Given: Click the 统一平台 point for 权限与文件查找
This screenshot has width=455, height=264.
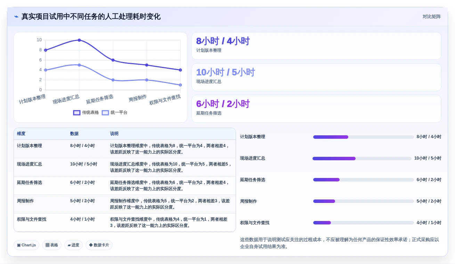Looking at the screenshot, I should (x=180, y=85).
